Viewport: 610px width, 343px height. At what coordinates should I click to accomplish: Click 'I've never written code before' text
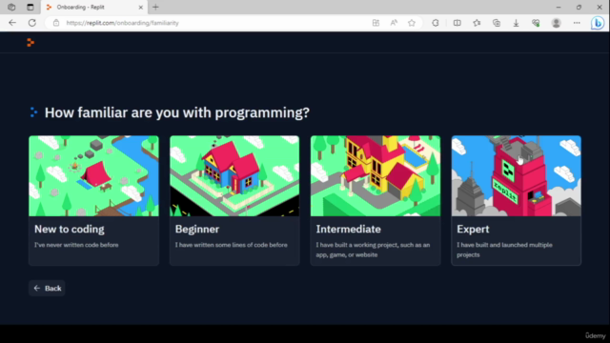tap(76, 245)
